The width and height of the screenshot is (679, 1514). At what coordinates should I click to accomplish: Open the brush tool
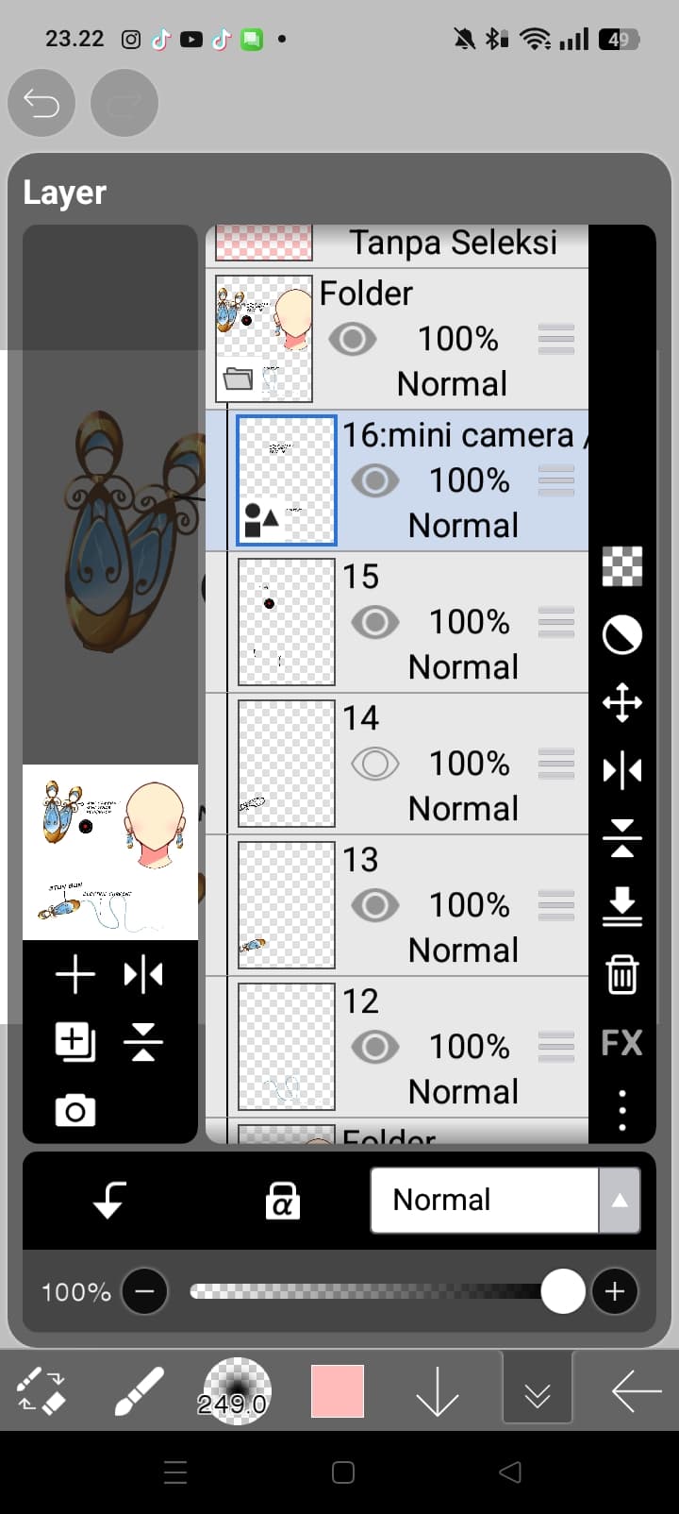(x=139, y=1390)
